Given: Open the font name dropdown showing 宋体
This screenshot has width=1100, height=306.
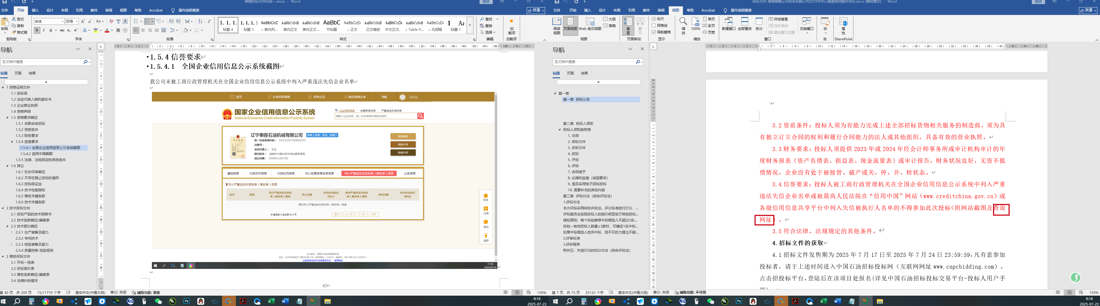Looking at the screenshot, I should 62,21.
